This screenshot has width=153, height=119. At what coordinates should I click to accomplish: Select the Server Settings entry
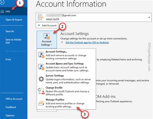[66, 79]
